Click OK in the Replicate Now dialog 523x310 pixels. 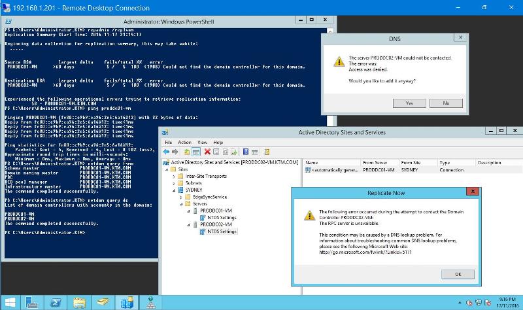(458, 274)
